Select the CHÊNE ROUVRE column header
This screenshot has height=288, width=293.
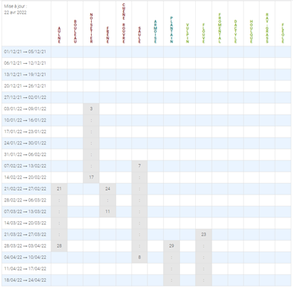124,24
